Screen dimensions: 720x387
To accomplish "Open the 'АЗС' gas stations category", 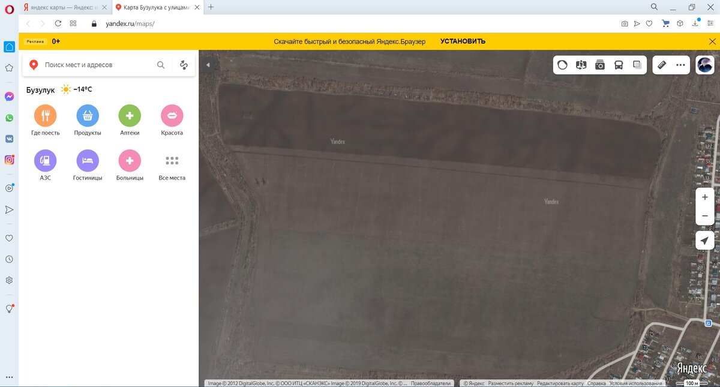I will [x=46, y=166].
